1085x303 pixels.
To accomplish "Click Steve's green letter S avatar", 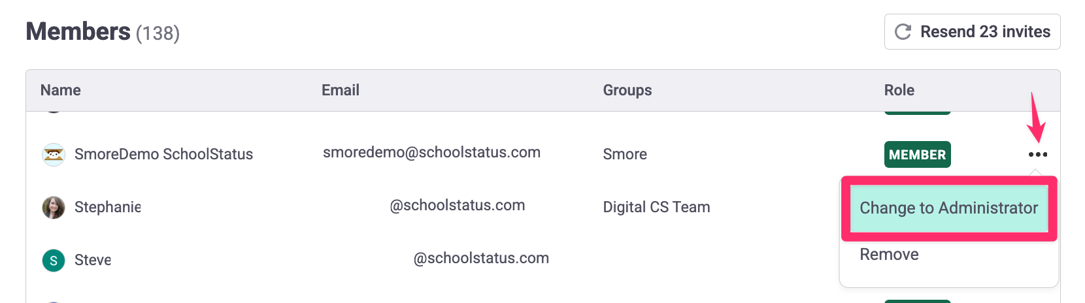I will pos(54,261).
